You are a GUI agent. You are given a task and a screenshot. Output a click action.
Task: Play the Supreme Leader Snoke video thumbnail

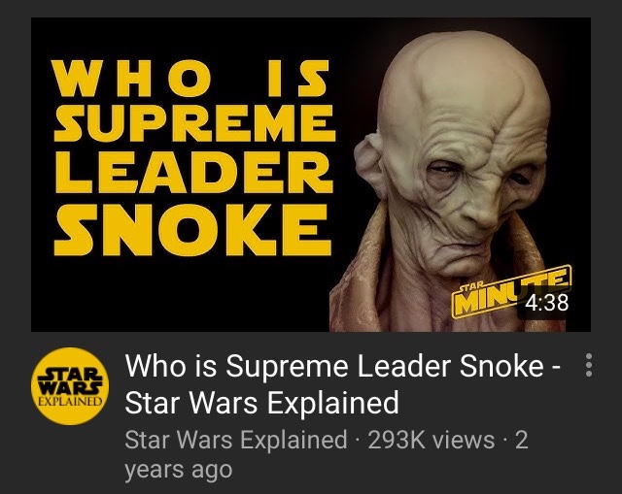coord(311,175)
